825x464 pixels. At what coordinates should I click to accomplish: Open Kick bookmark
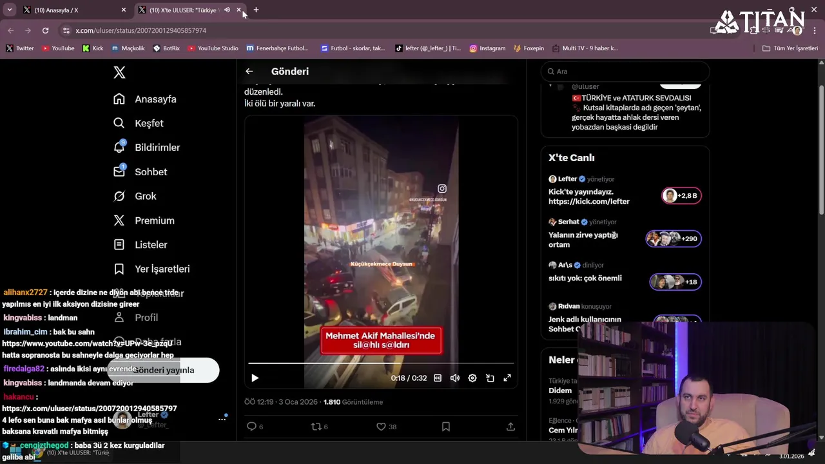pos(93,48)
